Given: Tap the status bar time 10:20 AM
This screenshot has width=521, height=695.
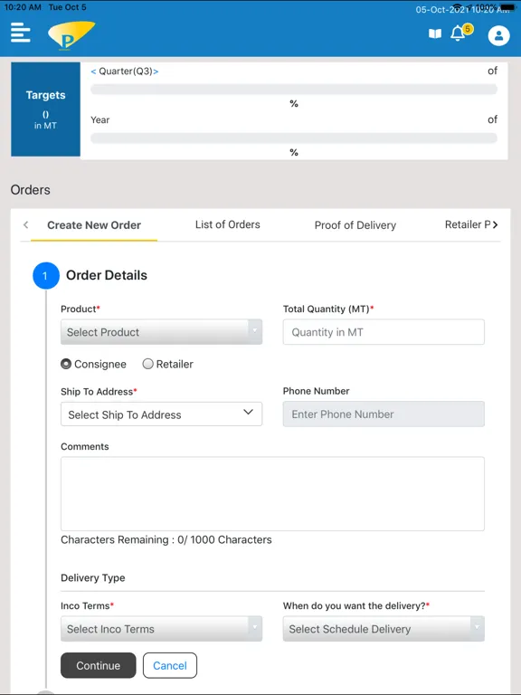Looking at the screenshot, I should pos(23,7).
